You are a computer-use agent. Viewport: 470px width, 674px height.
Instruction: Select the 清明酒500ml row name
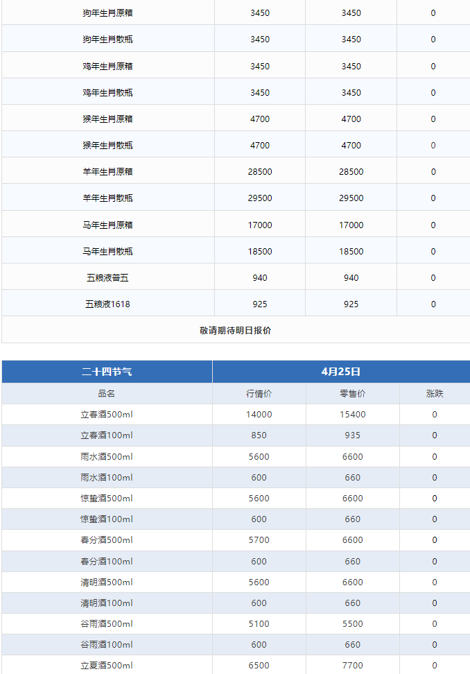pos(107,582)
